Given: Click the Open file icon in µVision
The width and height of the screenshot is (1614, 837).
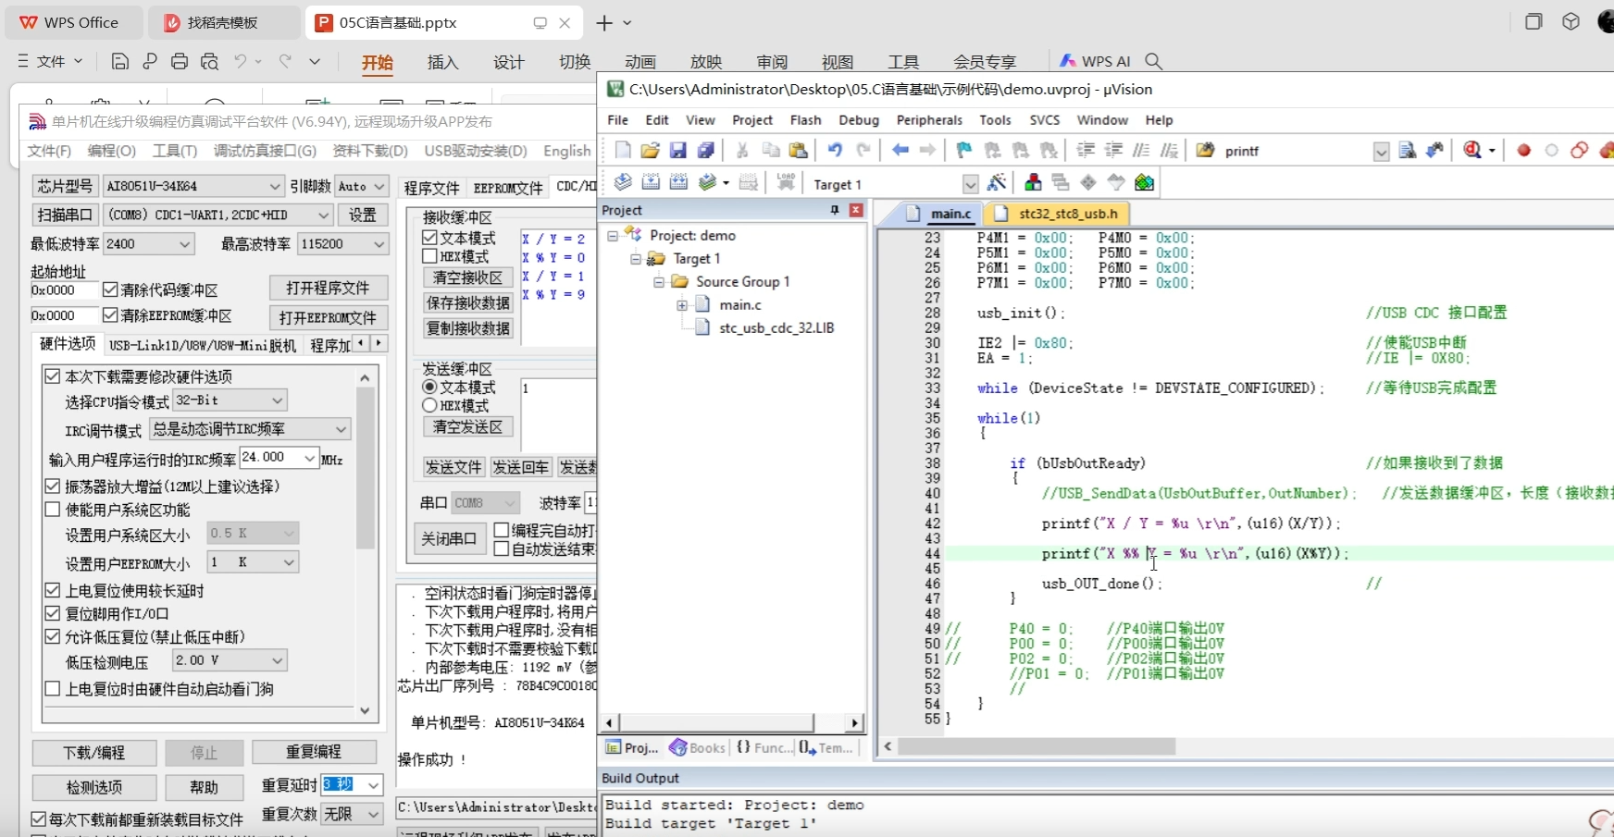Looking at the screenshot, I should coord(650,150).
